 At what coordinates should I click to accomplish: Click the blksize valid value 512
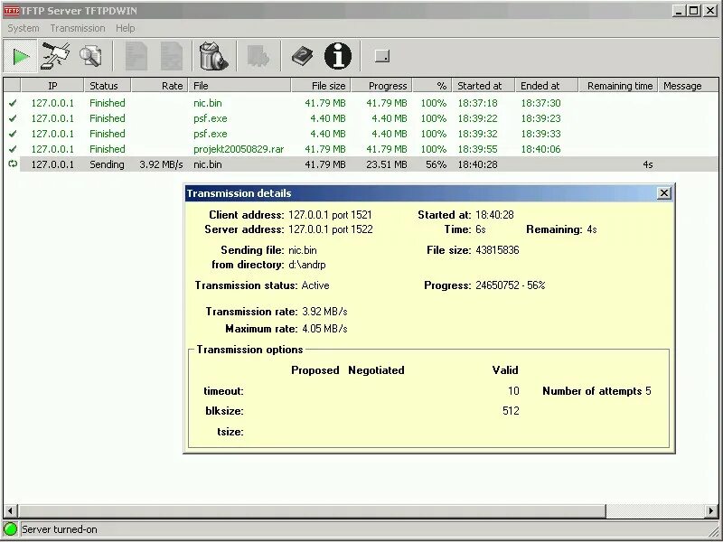[x=511, y=411]
